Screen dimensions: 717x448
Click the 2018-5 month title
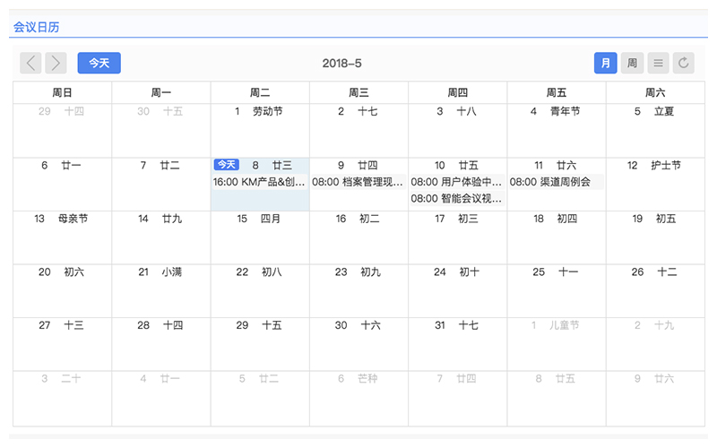click(x=342, y=63)
